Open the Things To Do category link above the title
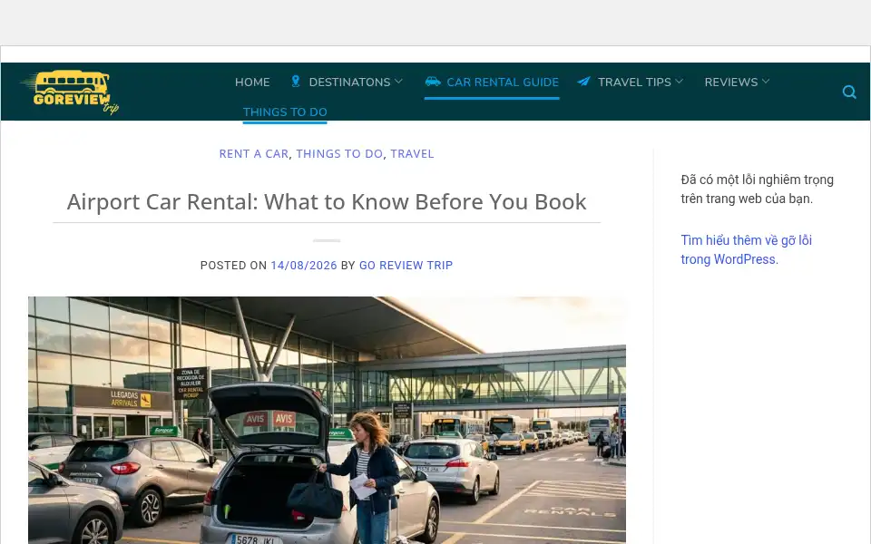The width and height of the screenshot is (871, 544). tap(339, 154)
